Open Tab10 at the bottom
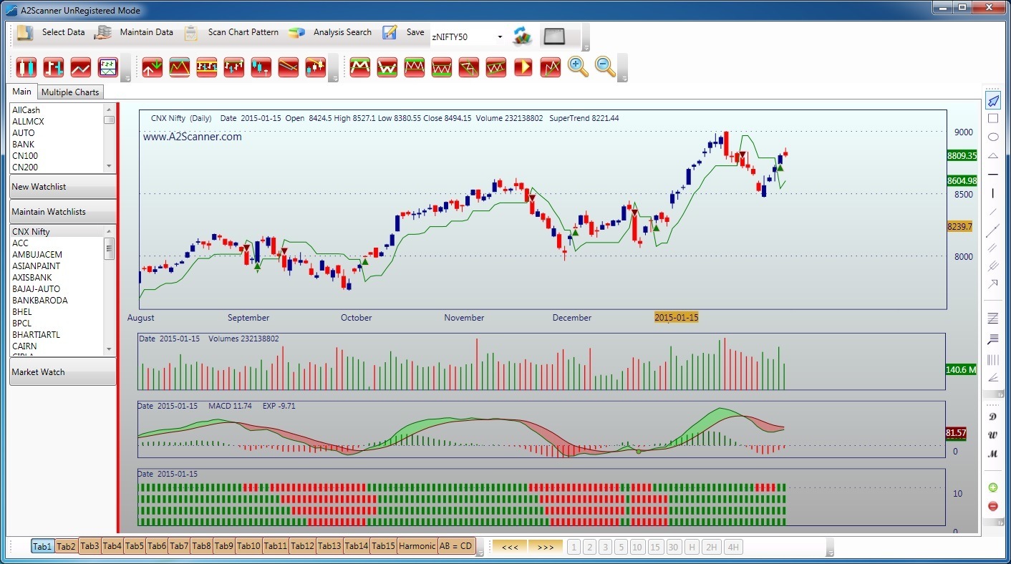 [x=248, y=546]
